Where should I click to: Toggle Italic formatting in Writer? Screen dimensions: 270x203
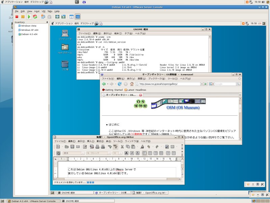click(x=132, y=153)
